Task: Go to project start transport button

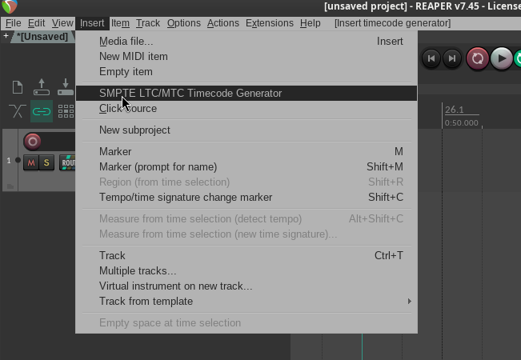Action: pyautogui.click(x=431, y=58)
